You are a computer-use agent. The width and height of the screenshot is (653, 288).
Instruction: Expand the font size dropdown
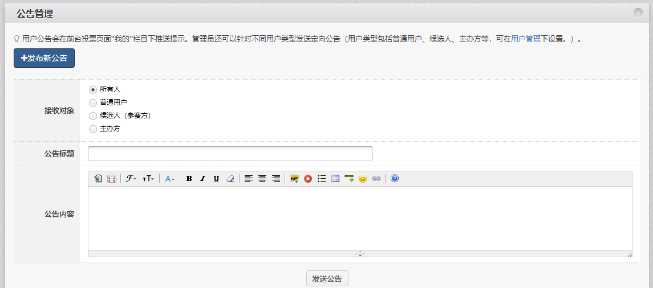click(x=148, y=179)
